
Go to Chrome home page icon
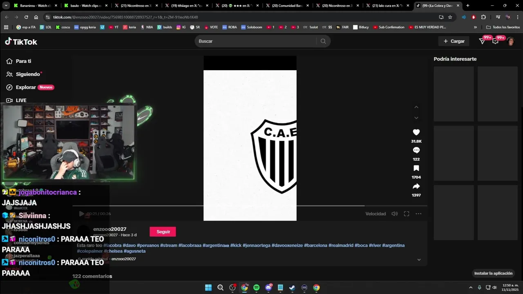pyautogui.click(x=36, y=17)
